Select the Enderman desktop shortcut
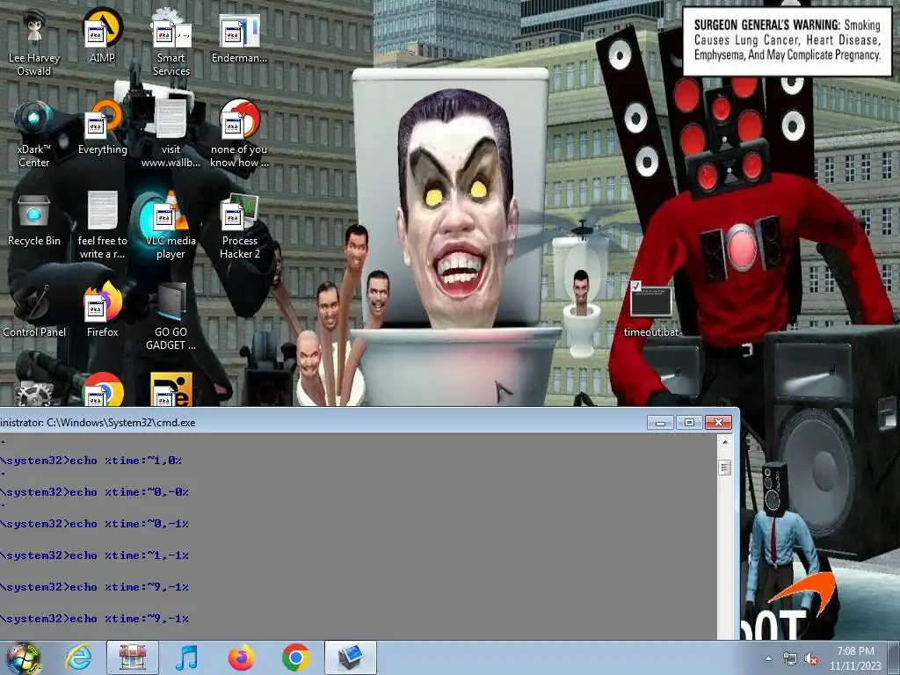900x675 pixels. coord(239,37)
